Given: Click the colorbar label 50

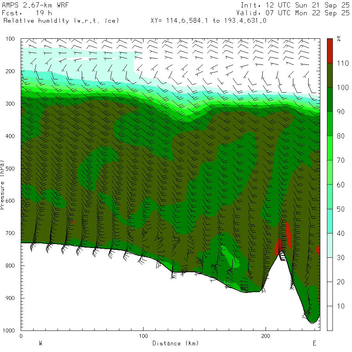Looking at the screenshot, I should 341,209.
